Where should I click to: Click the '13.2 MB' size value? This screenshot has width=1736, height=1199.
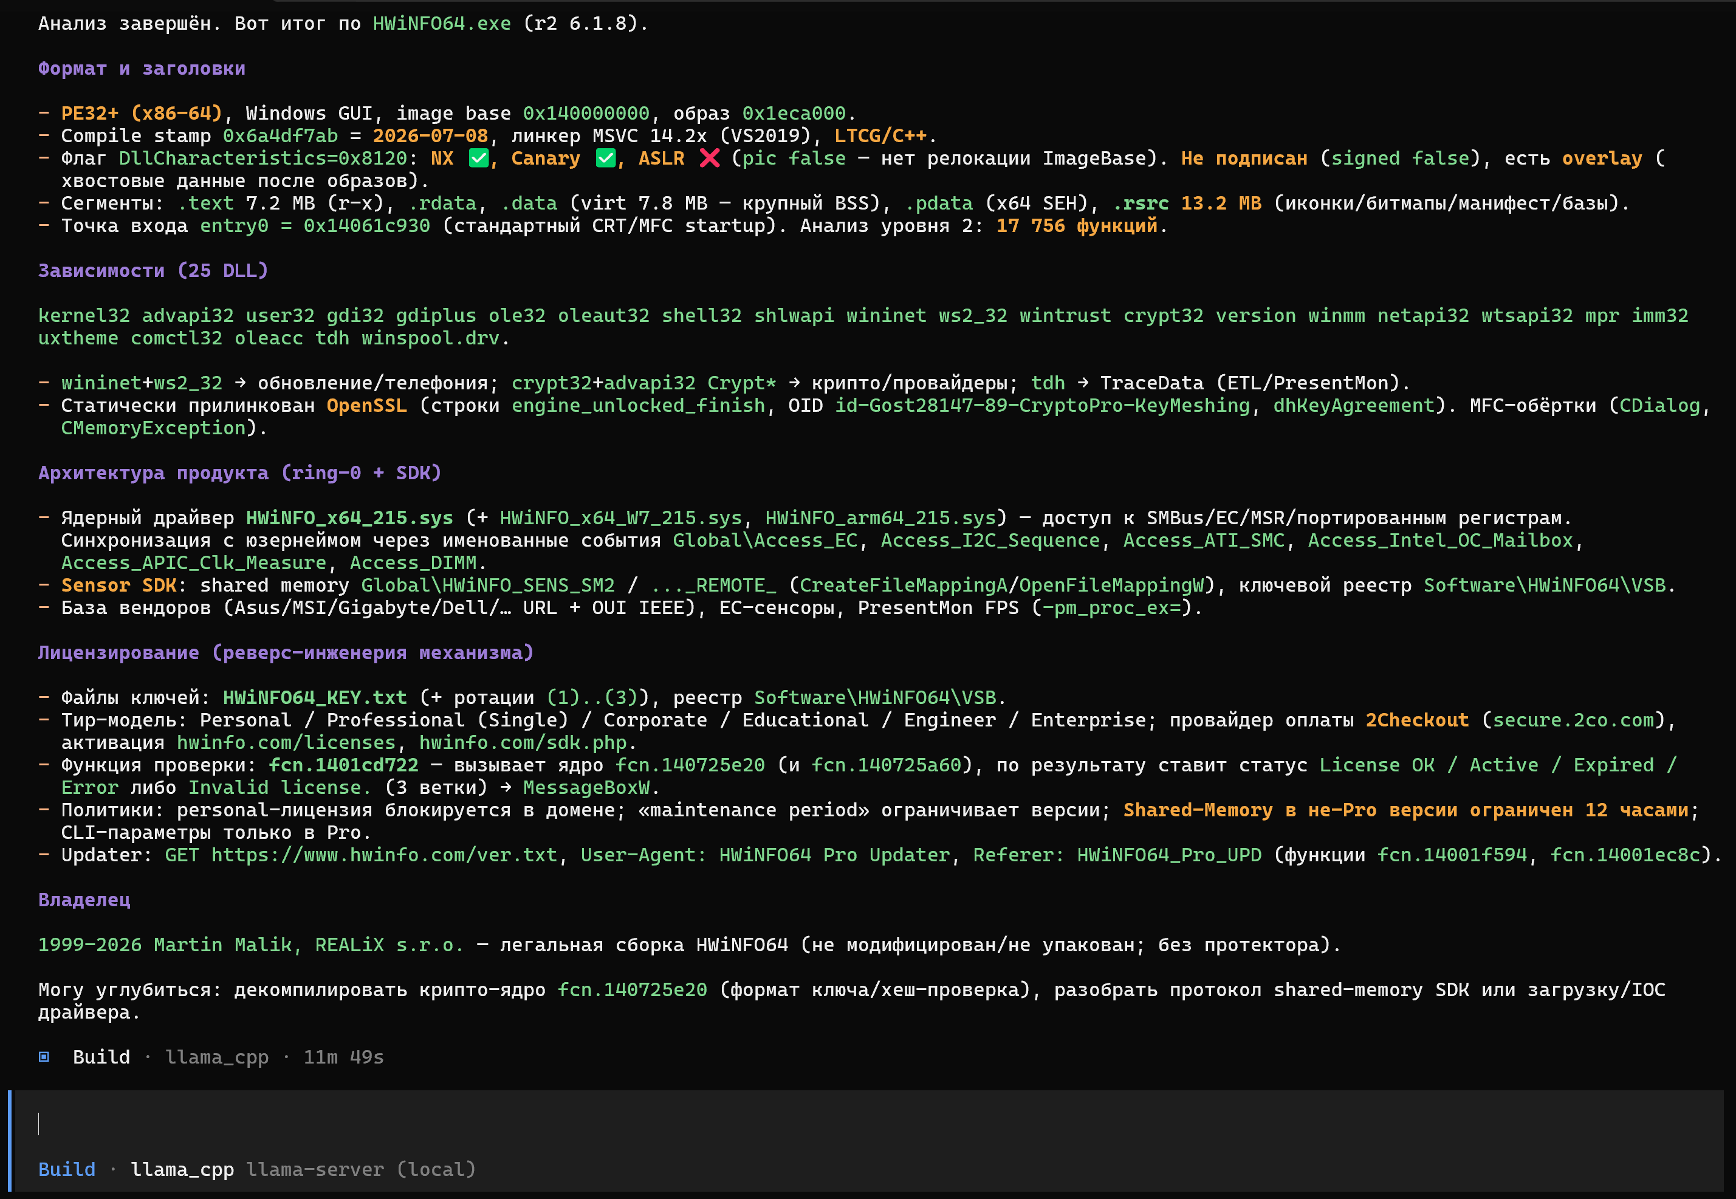point(1221,203)
